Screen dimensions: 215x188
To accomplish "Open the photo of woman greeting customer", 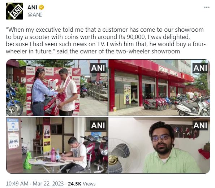I will click(x=57, y=88).
